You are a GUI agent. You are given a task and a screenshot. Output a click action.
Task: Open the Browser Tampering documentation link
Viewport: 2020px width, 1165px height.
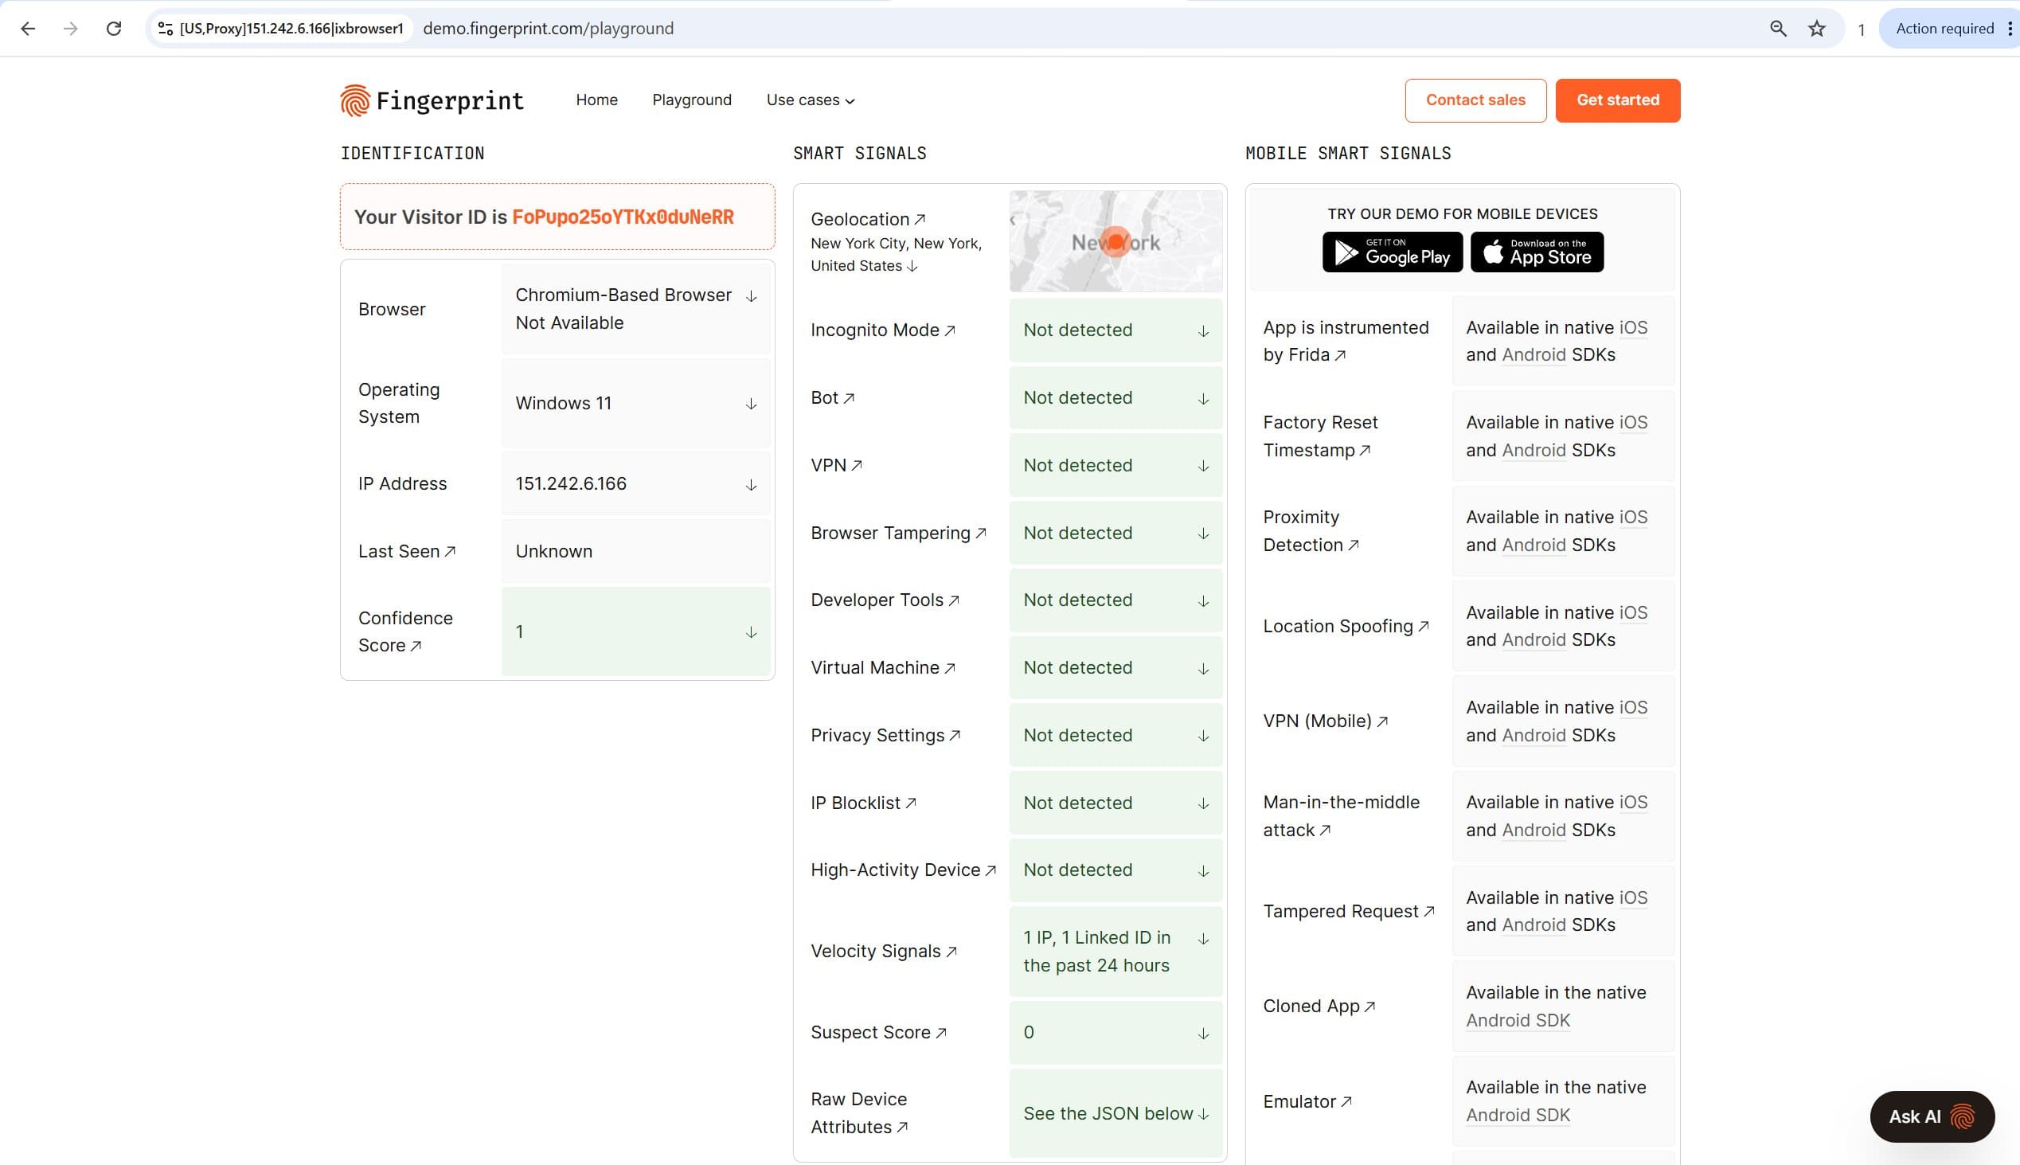point(898,533)
